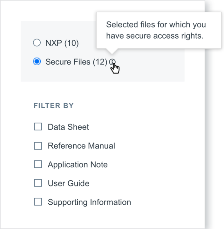Click the dark vertical bar at right edge
The image size is (224, 229).
click(210, 127)
